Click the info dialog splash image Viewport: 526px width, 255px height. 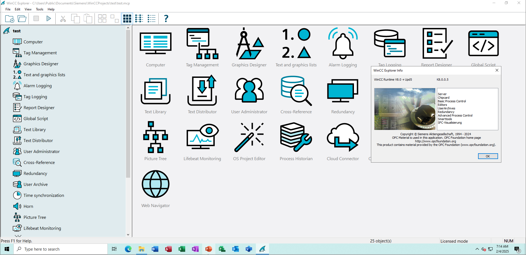(x=405, y=109)
